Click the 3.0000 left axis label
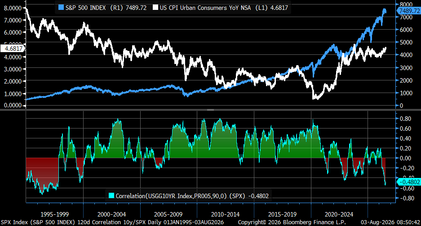 tap(12, 69)
